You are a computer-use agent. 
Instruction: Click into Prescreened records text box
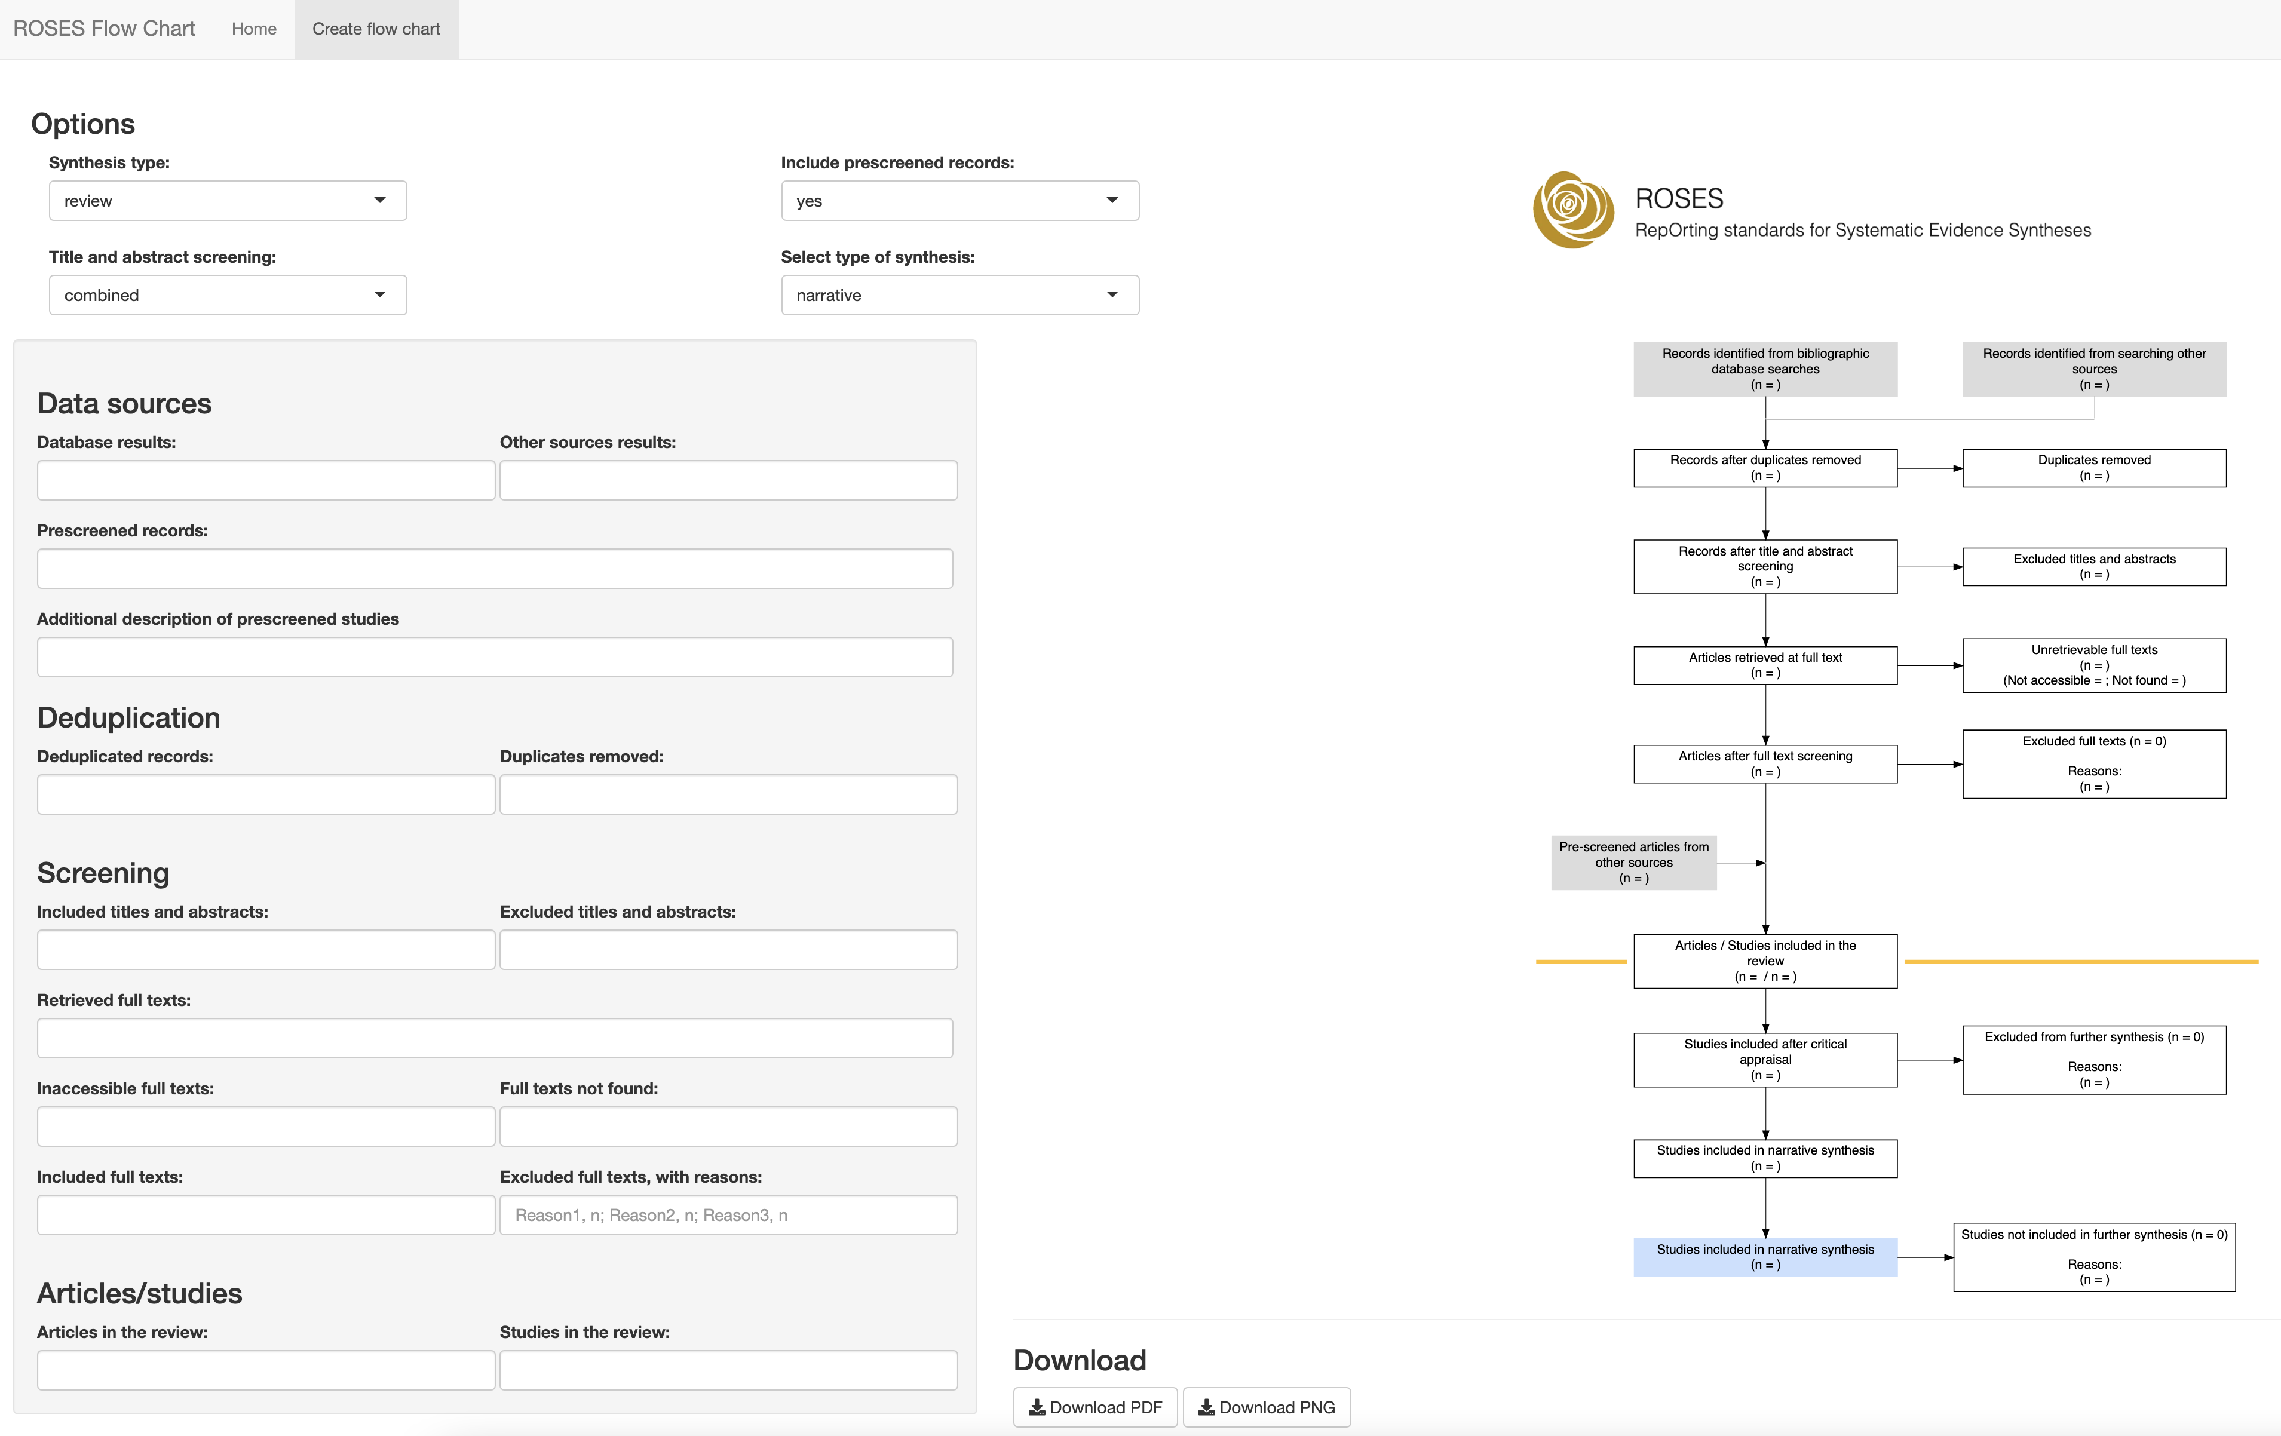point(495,568)
